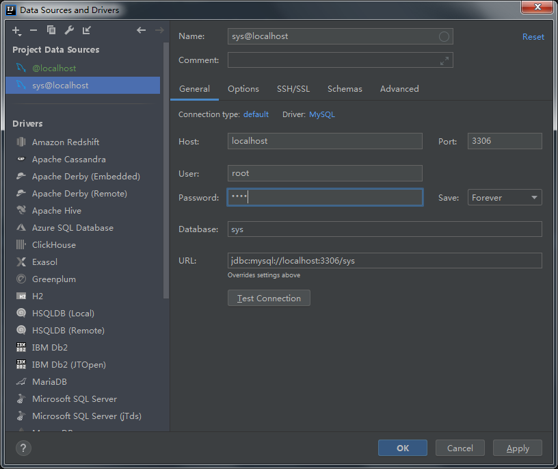Screen dimensions: 558x469
Task: Open the SSH/SSL tab
Action: [x=293, y=89]
